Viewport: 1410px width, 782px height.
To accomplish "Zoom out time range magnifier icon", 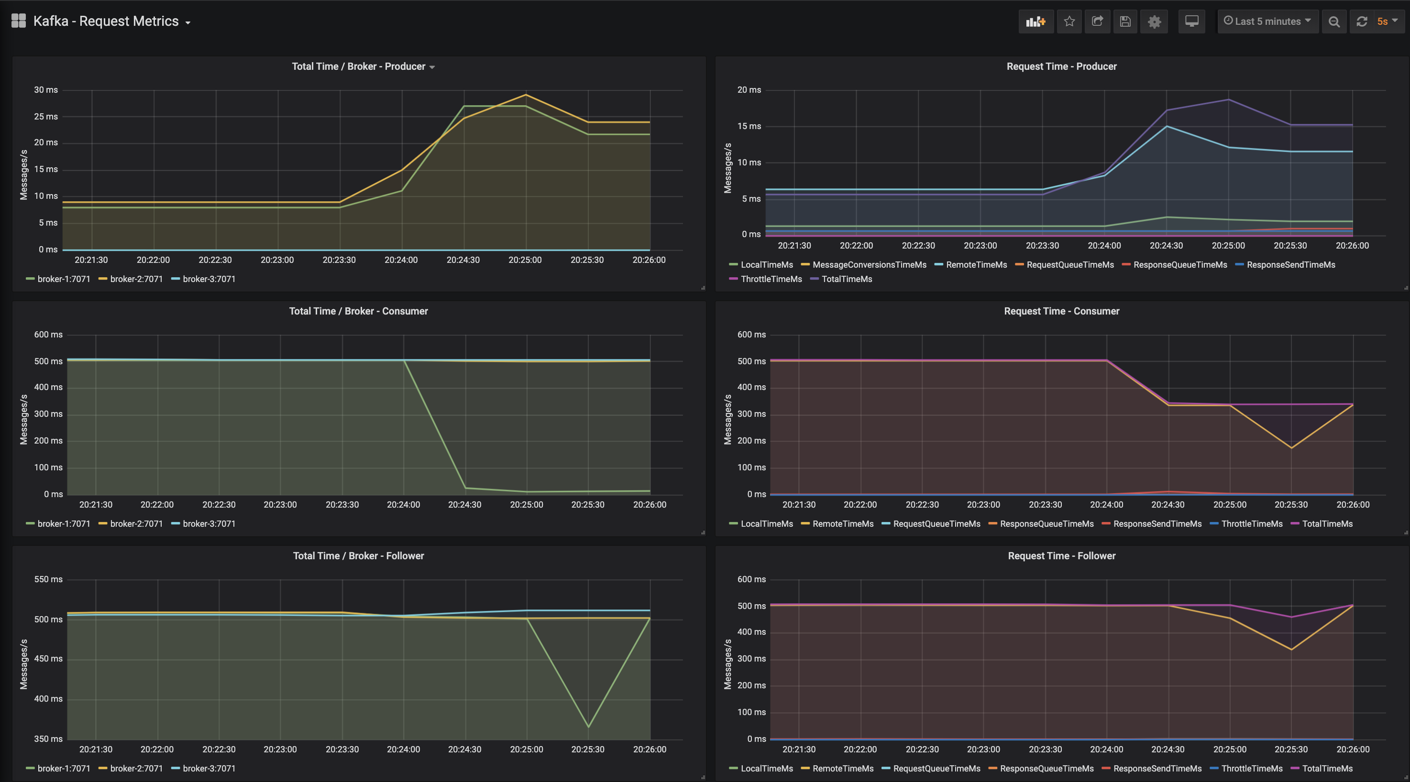I will point(1334,22).
